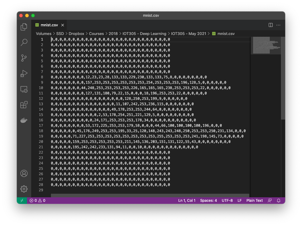Click the value 172 on line 17
Viewport: 302px width, 226px height.
95,126
